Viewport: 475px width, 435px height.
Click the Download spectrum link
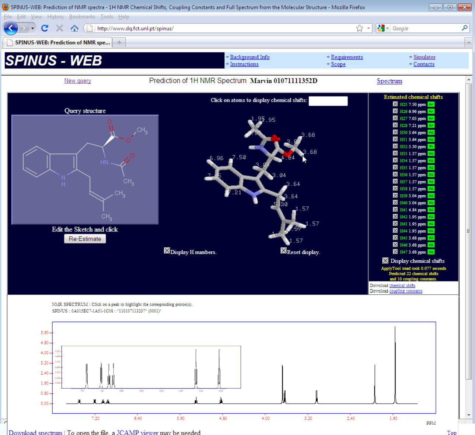click(x=35, y=432)
